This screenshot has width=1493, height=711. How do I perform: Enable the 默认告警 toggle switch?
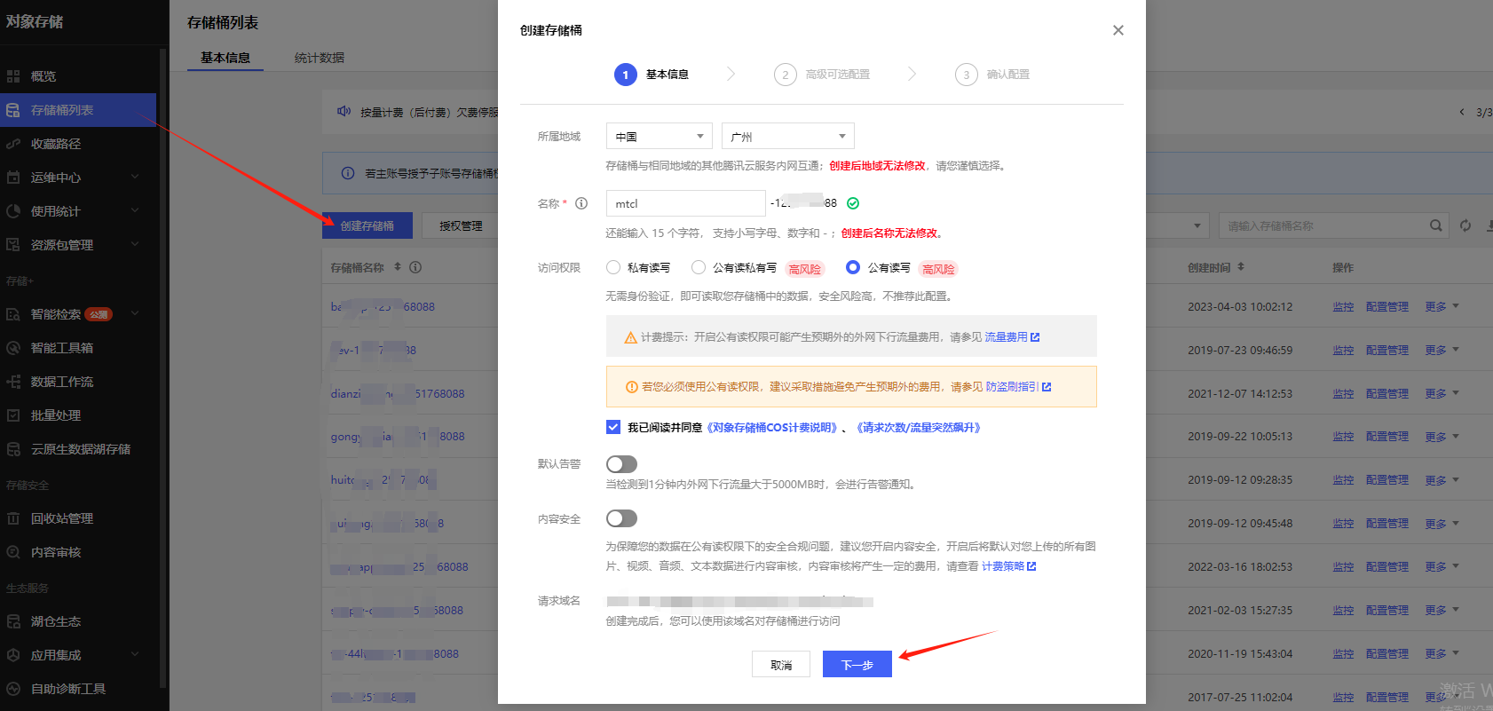click(621, 464)
